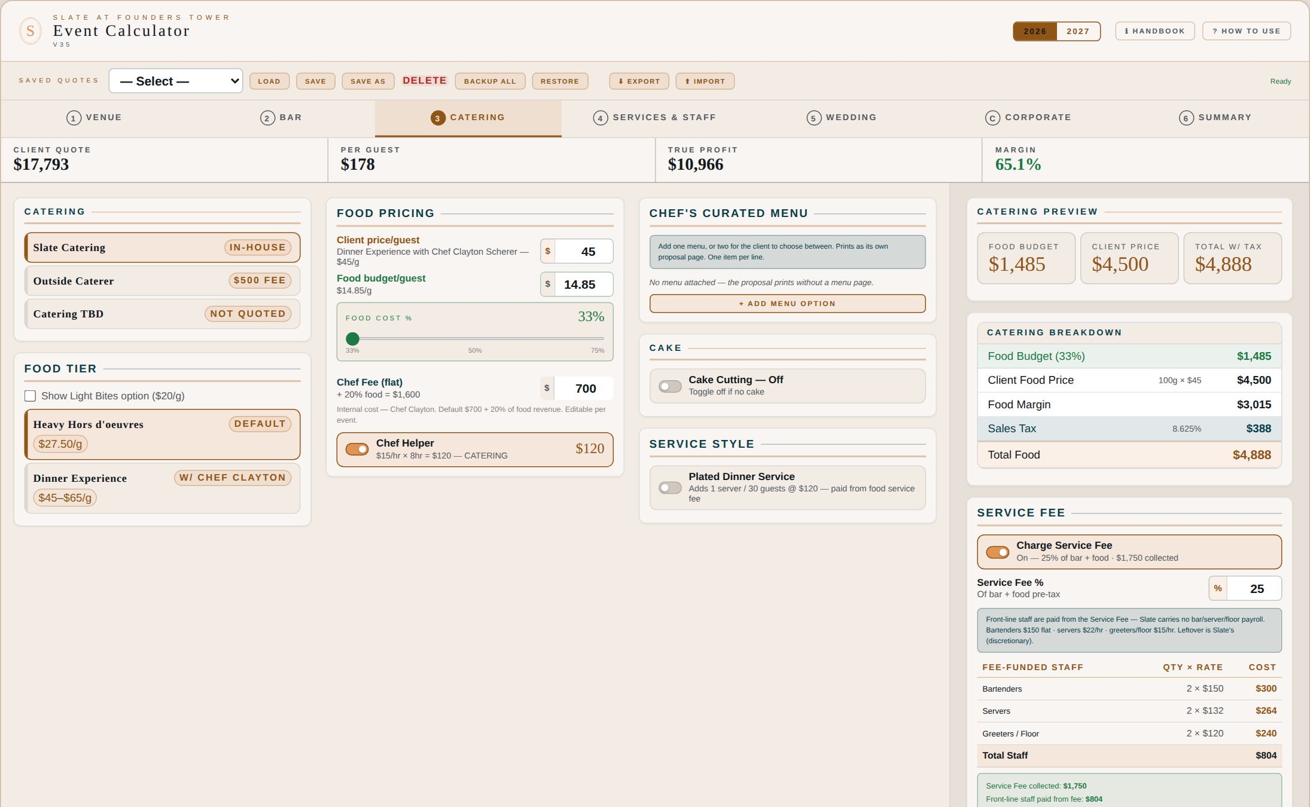Open the Saved Quotes Select dropdown
Viewport: 1310px width, 807px height.
[x=176, y=81]
